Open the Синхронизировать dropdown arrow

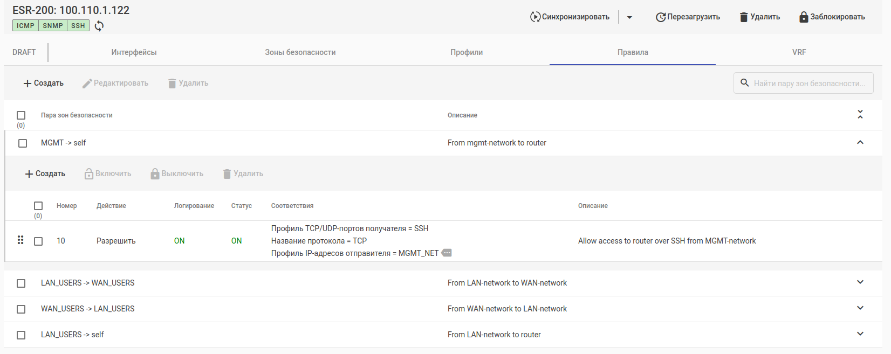[629, 17]
